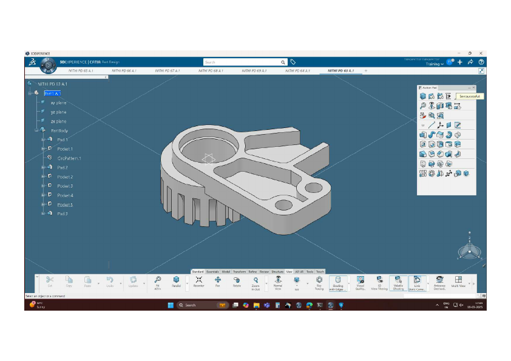Expand the Pocket.1 tree node

pos(43,148)
